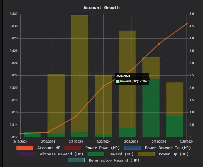Hide Power Down (HP) series via label
This screenshot has height=167, width=203.
[102, 148]
